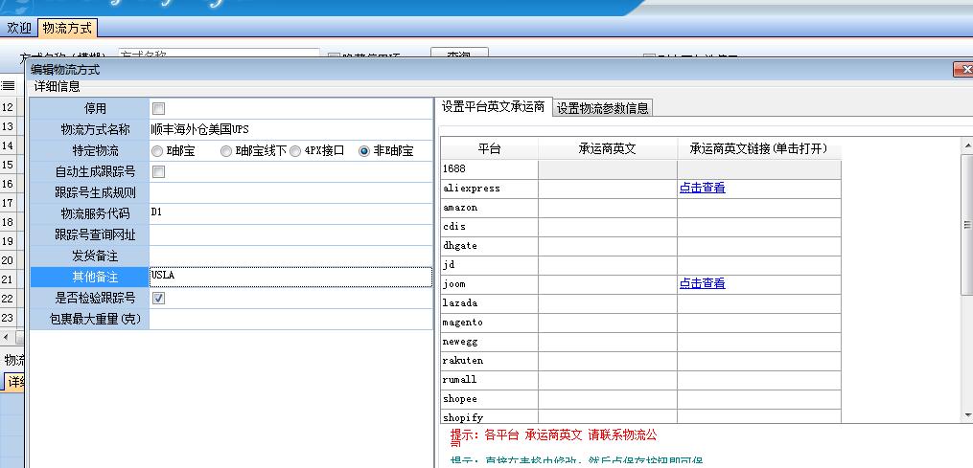Uncheck the 是否检验跟踪号 checkbox

click(158, 298)
